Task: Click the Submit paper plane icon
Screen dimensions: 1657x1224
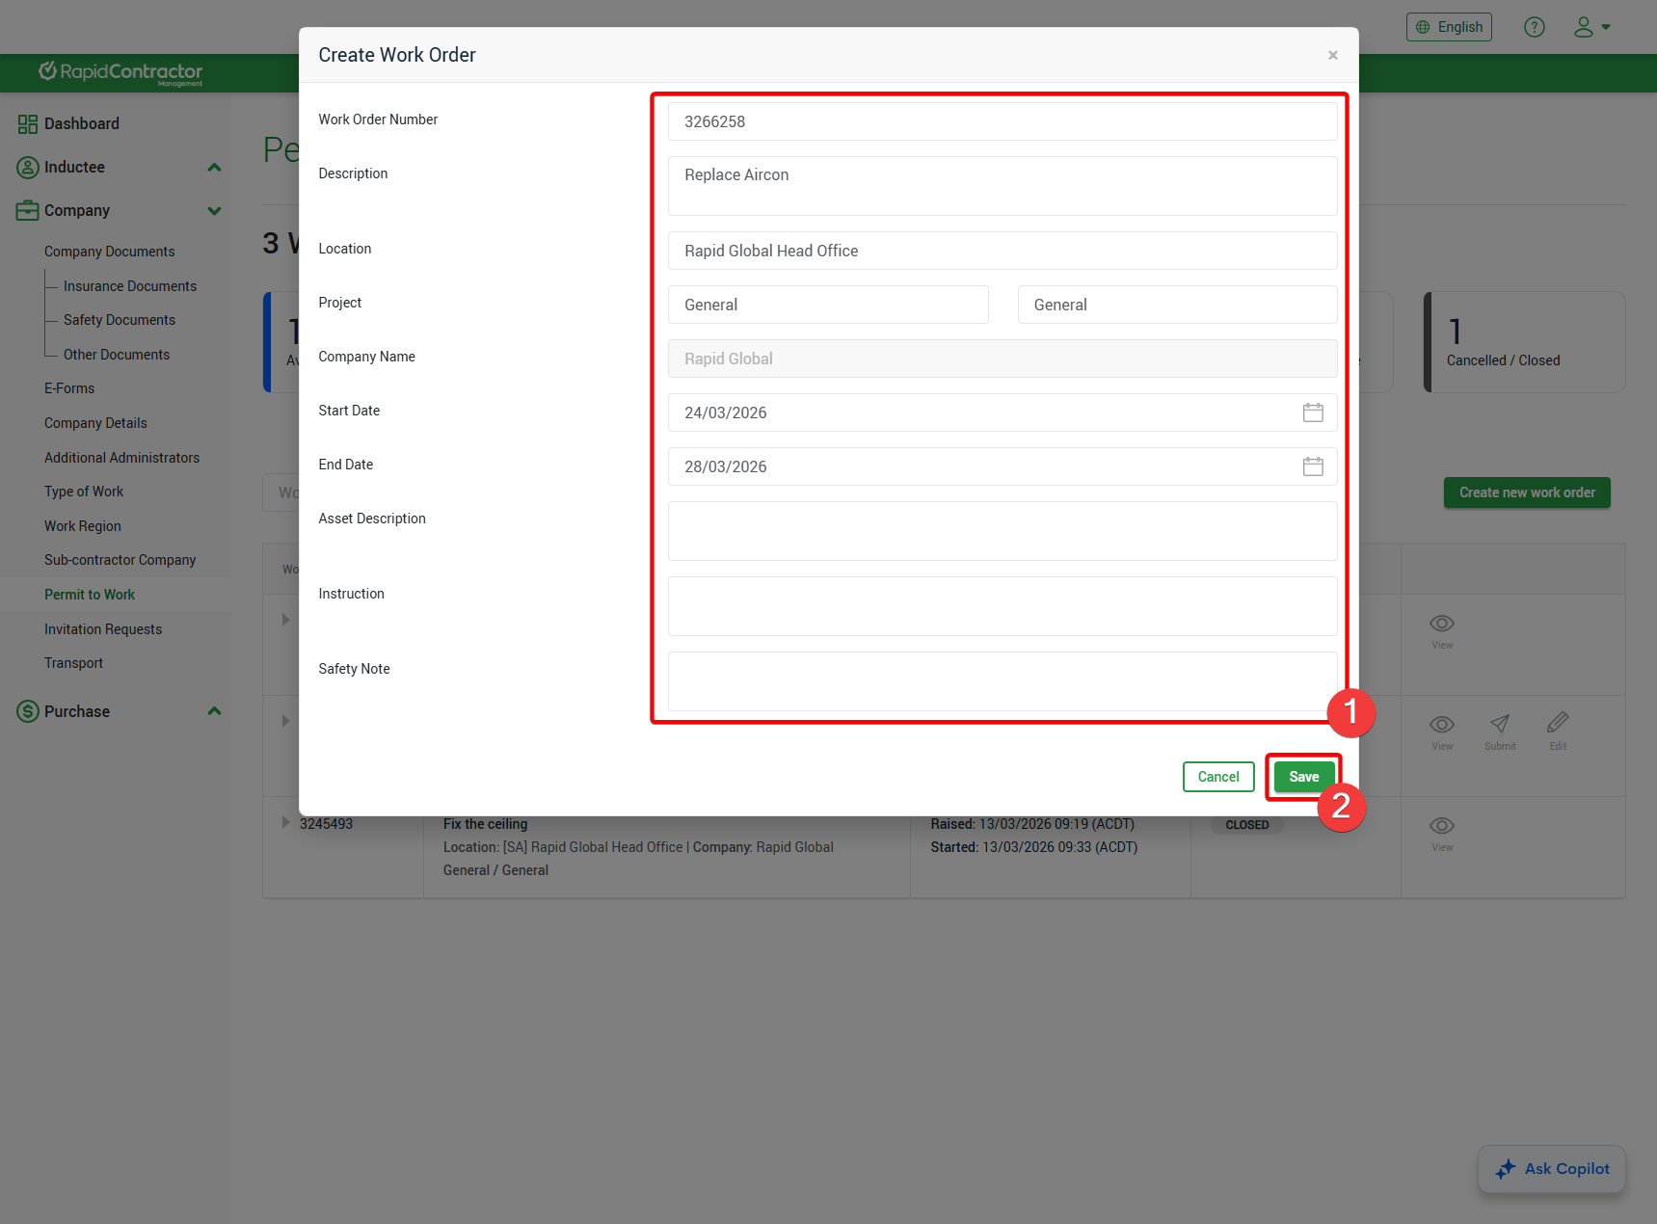Action: pyautogui.click(x=1499, y=724)
